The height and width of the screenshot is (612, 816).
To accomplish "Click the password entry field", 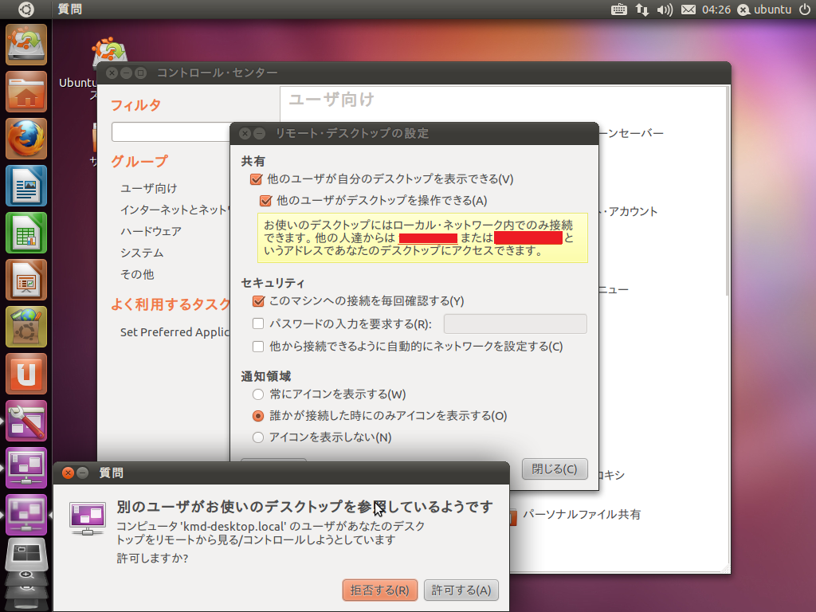I will click(x=516, y=324).
